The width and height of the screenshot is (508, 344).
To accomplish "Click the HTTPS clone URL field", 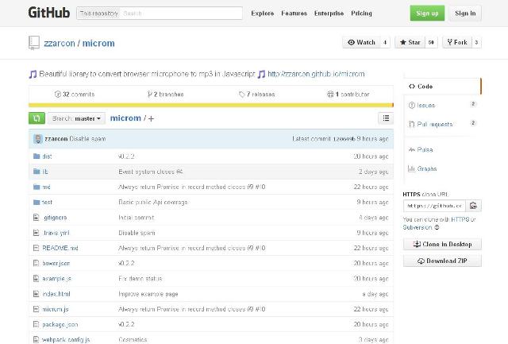I will 434,206.
